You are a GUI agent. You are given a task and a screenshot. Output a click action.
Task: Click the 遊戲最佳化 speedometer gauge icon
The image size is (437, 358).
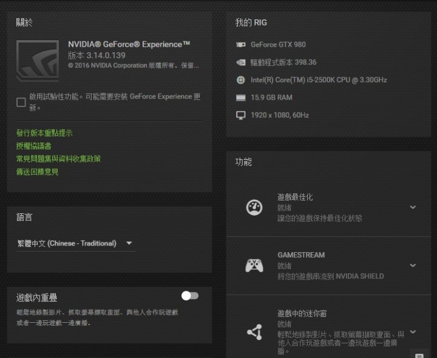[x=254, y=208]
